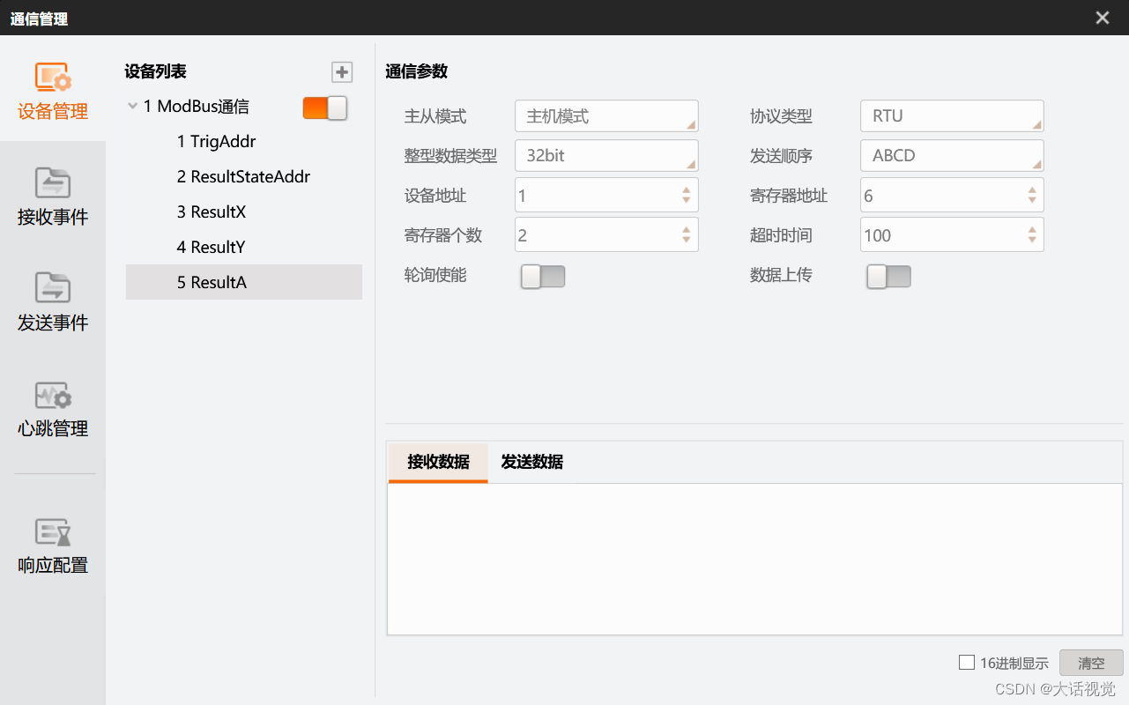Open the 发送事件 sidebar section

tap(53, 303)
